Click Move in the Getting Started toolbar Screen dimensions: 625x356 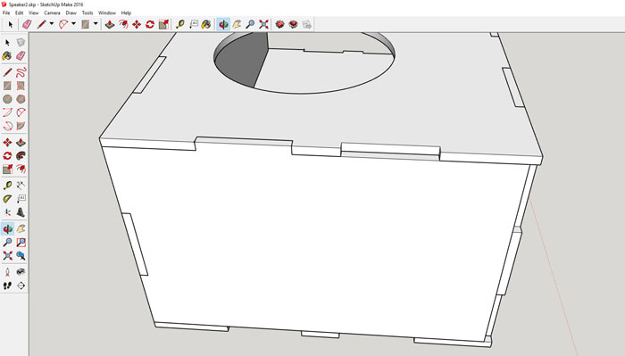click(x=137, y=24)
